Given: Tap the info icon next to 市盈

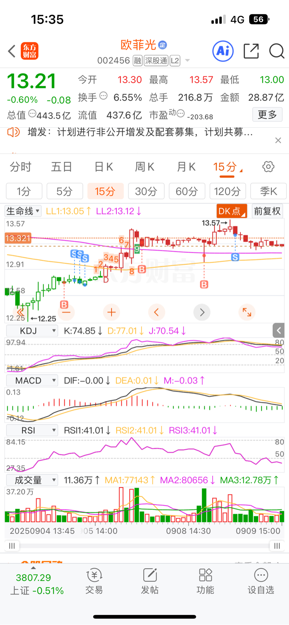Looking at the screenshot, I should point(181,113).
